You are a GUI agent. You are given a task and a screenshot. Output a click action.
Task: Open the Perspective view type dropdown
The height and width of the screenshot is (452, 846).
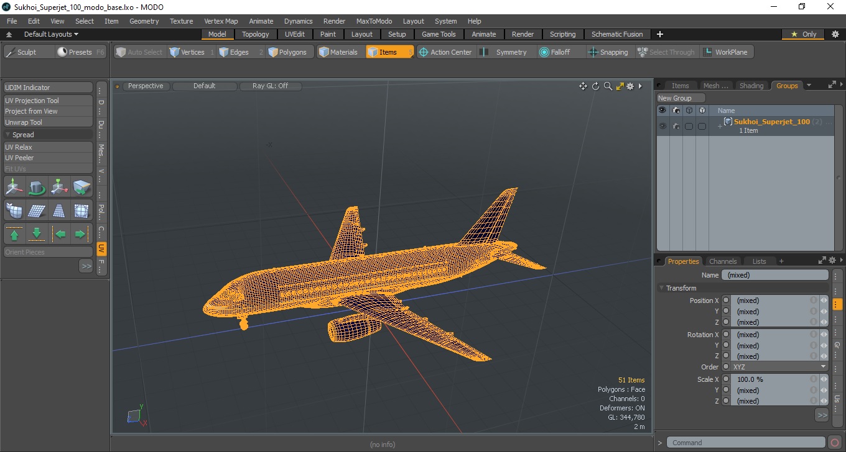pos(146,86)
